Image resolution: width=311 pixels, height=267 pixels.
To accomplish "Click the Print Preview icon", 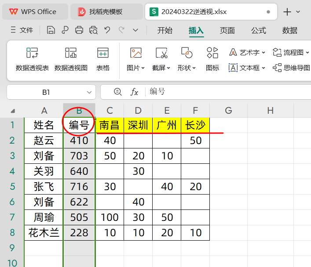I will click(93, 30).
